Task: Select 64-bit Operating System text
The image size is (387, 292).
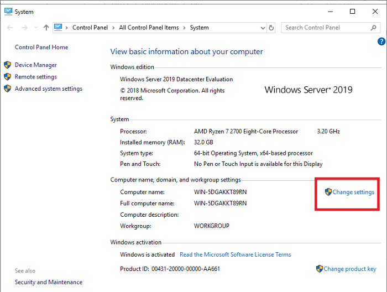Action: coord(253,153)
